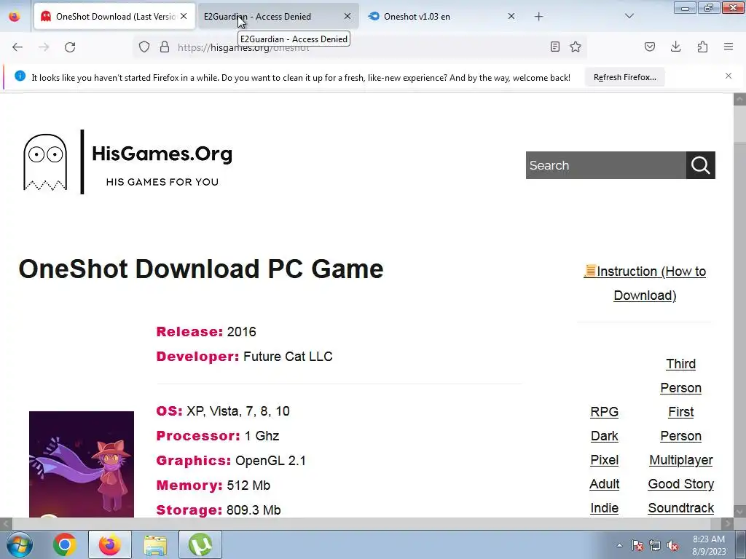Dismiss the Firefox notification bar
Image resolution: width=746 pixels, height=559 pixels.
pyautogui.click(x=729, y=76)
